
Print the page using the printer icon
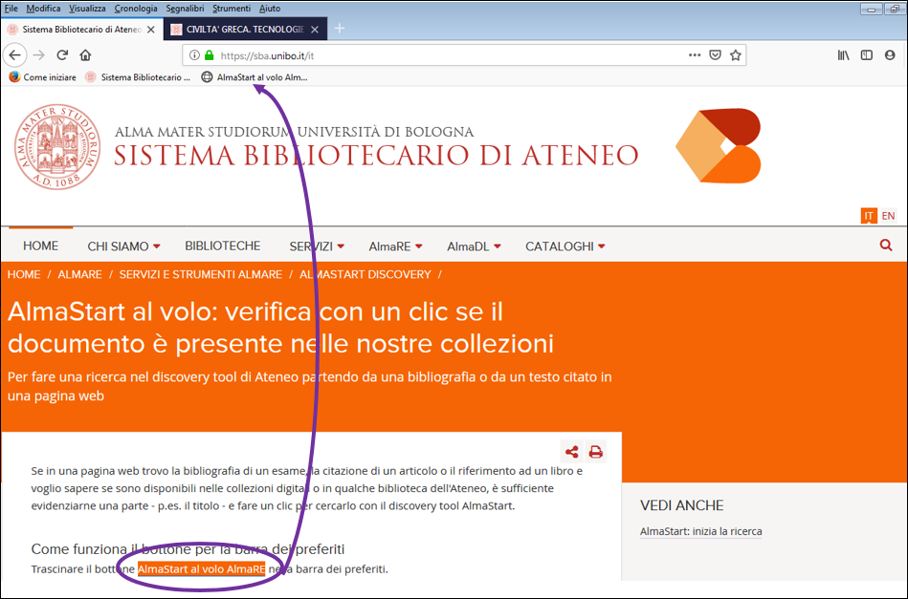pos(596,452)
